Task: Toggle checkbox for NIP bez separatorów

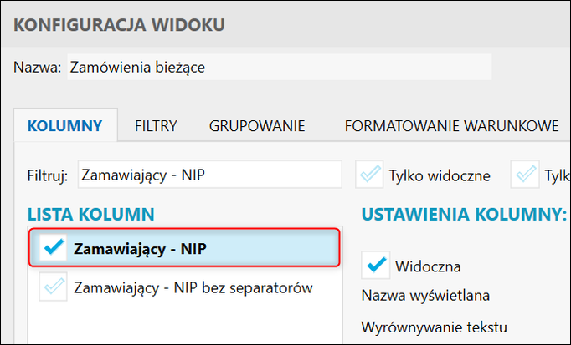Action: [54, 288]
